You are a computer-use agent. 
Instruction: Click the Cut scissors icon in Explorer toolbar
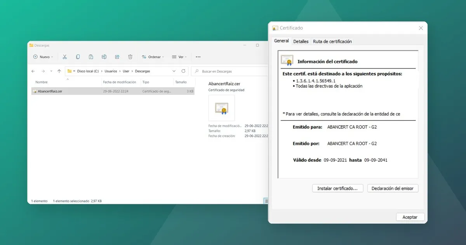65,57
